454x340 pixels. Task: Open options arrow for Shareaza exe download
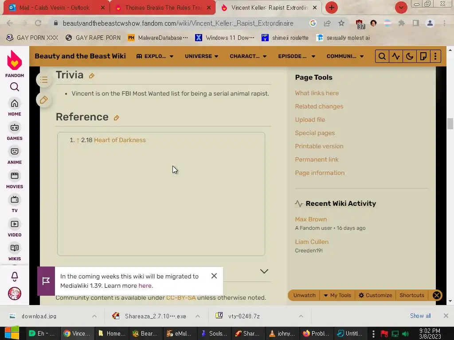pos(198,316)
